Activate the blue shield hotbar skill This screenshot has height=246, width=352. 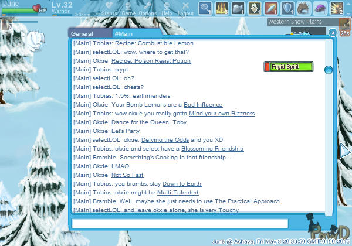click(x=288, y=8)
